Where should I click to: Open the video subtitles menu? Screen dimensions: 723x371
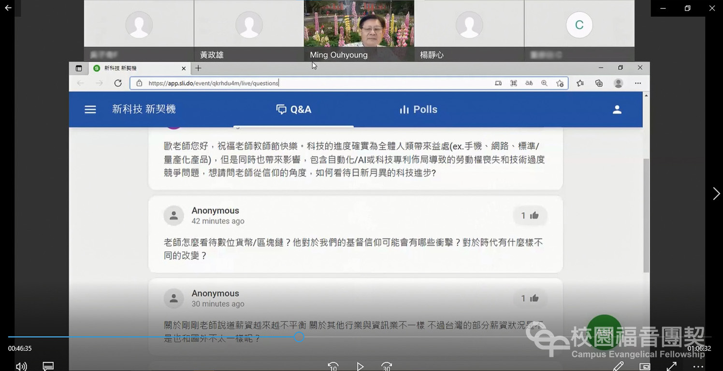[x=48, y=366]
